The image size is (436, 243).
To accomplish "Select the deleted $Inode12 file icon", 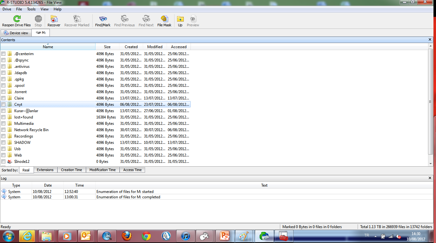I will [10, 162].
